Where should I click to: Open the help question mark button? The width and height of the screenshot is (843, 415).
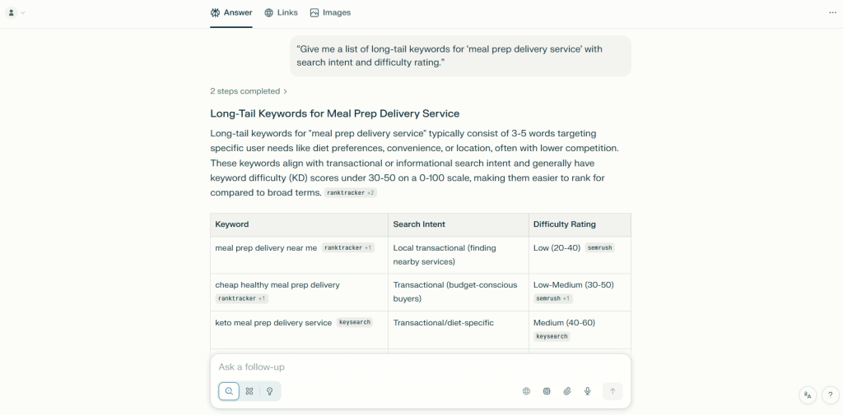[x=830, y=395]
